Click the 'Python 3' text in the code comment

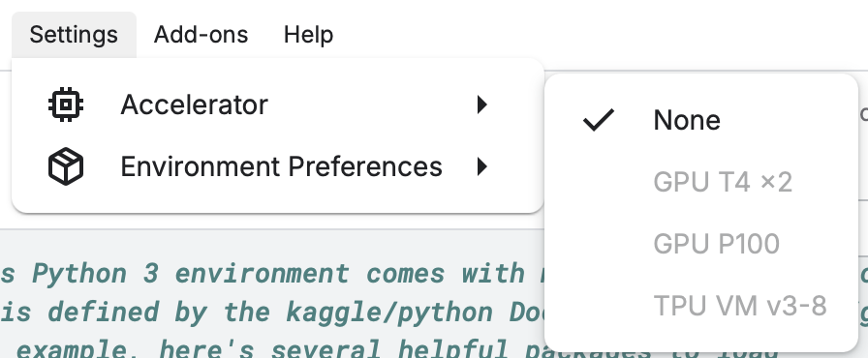click(95, 274)
